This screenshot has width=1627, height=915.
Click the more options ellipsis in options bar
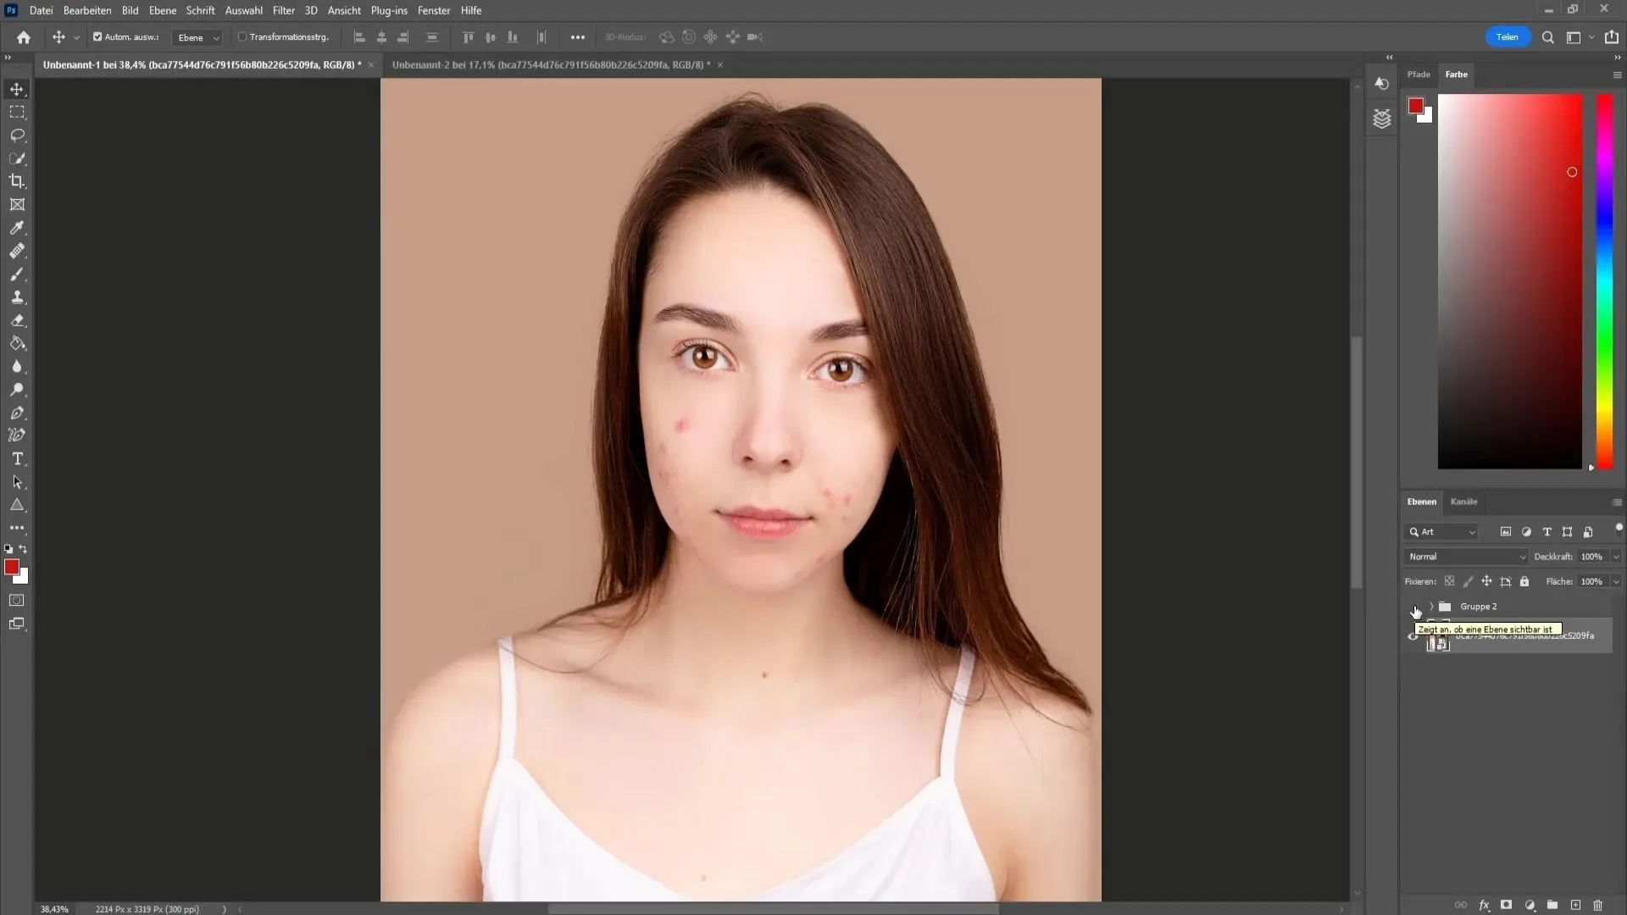click(x=578, y=37)
